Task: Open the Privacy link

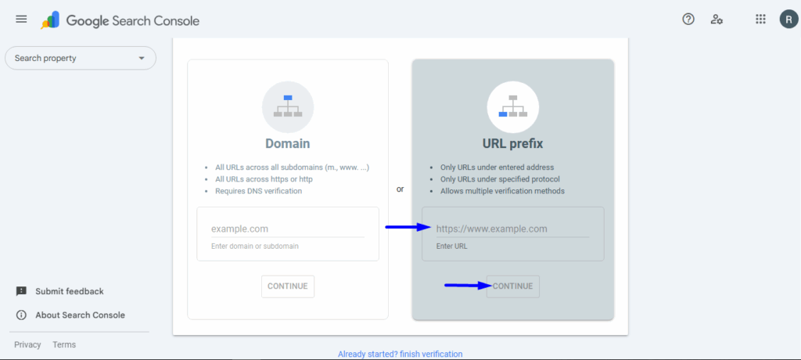Action: [x=27, y=344]
